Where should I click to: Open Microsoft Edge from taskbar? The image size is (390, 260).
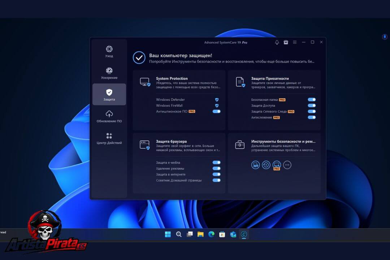(211, 234)
